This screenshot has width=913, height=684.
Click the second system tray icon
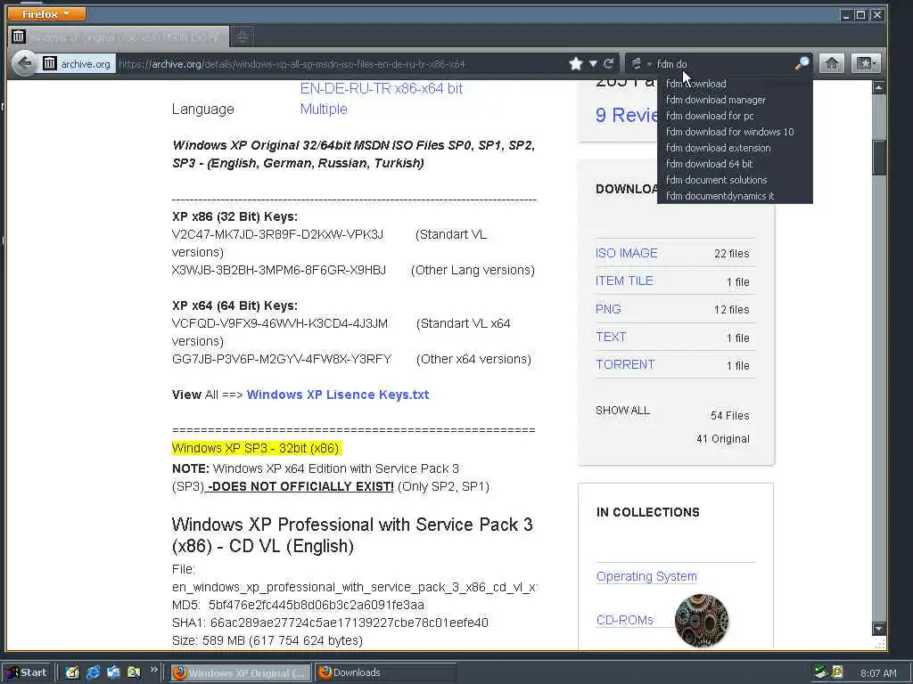(837, 672)
